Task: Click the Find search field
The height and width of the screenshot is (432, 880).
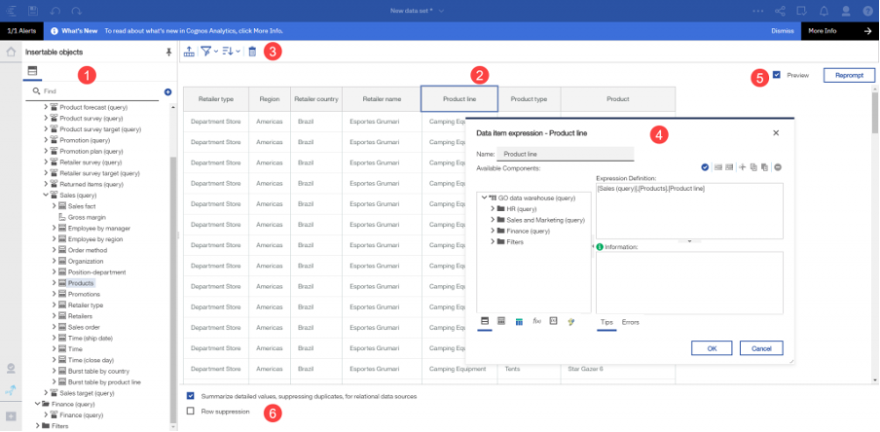Action: point(97,90)
